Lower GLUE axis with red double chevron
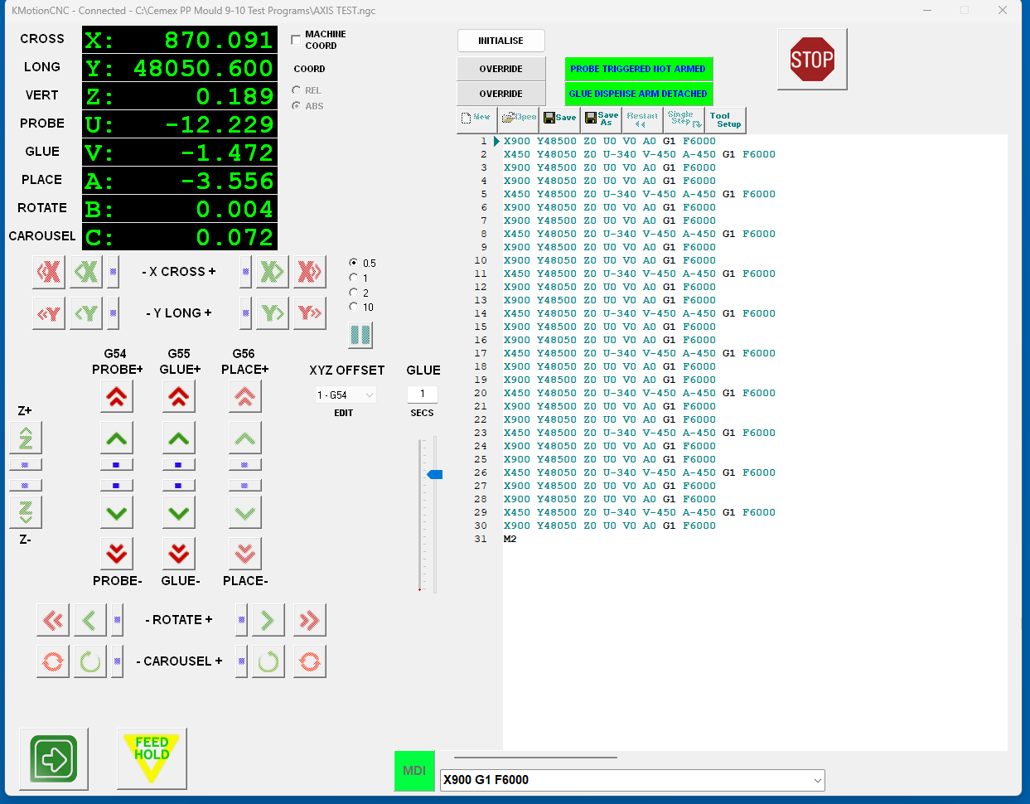The height and width of the screenshot is (804, 1030). point(179,554)
